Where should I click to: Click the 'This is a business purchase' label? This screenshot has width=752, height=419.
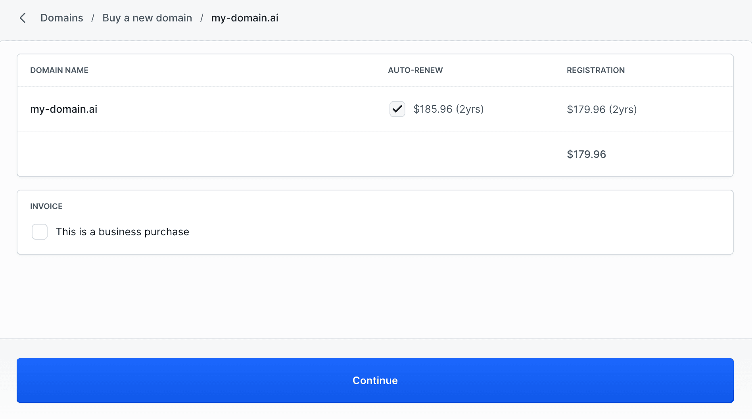tap(122, 232)
